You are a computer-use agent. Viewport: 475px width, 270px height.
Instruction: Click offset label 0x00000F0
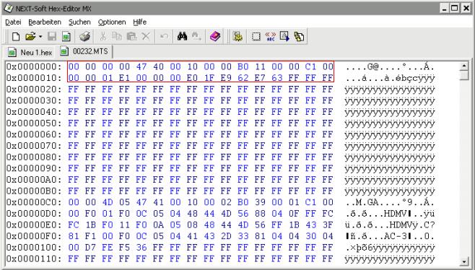[x=34, y=236]
